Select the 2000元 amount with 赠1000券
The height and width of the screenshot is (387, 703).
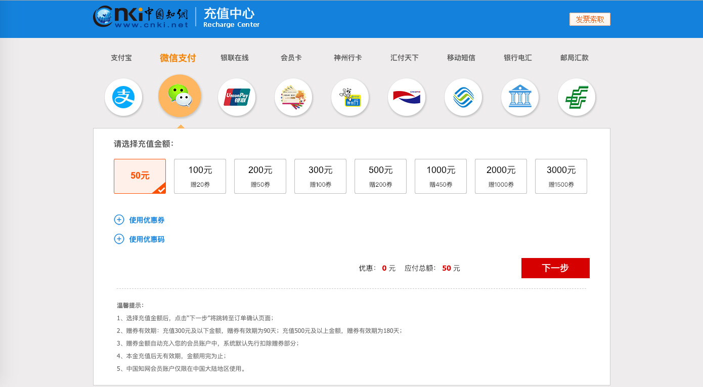[x=501, y=176]
